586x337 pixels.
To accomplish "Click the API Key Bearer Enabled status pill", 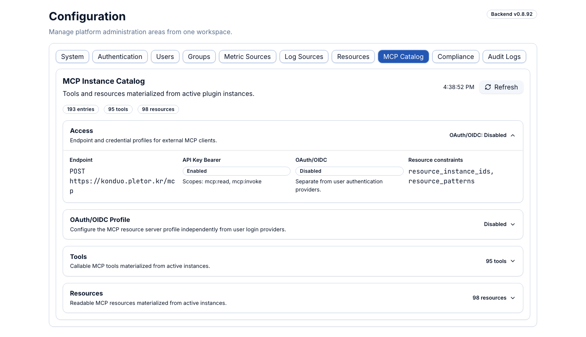I will (x=236, y=171).
